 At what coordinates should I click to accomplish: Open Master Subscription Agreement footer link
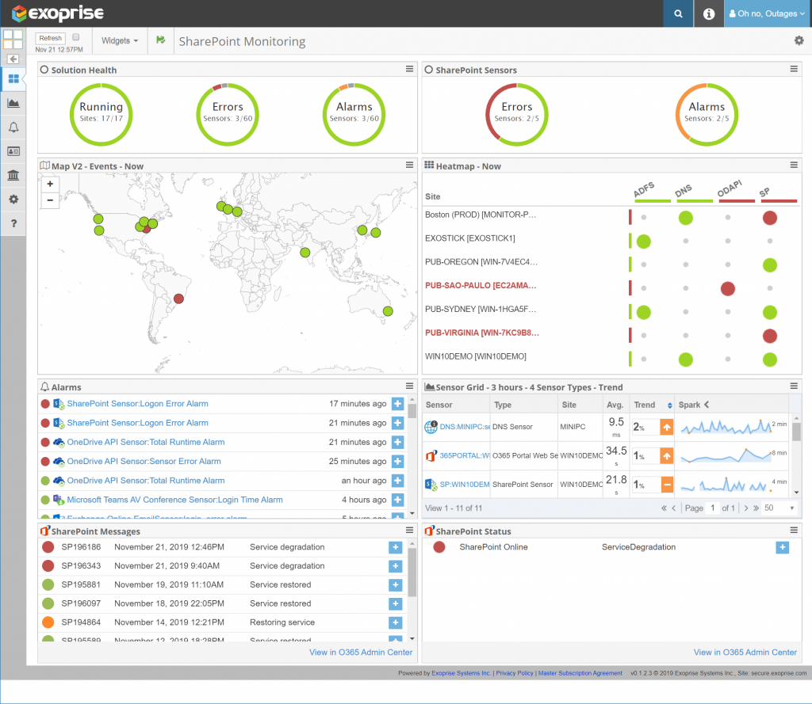[580, 673]
